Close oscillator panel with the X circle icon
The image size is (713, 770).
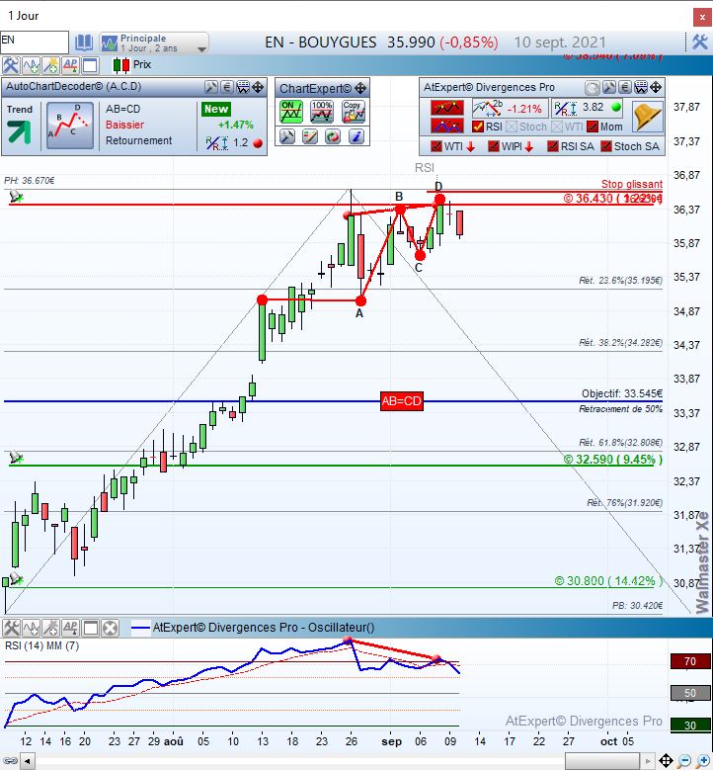(111, 628)
